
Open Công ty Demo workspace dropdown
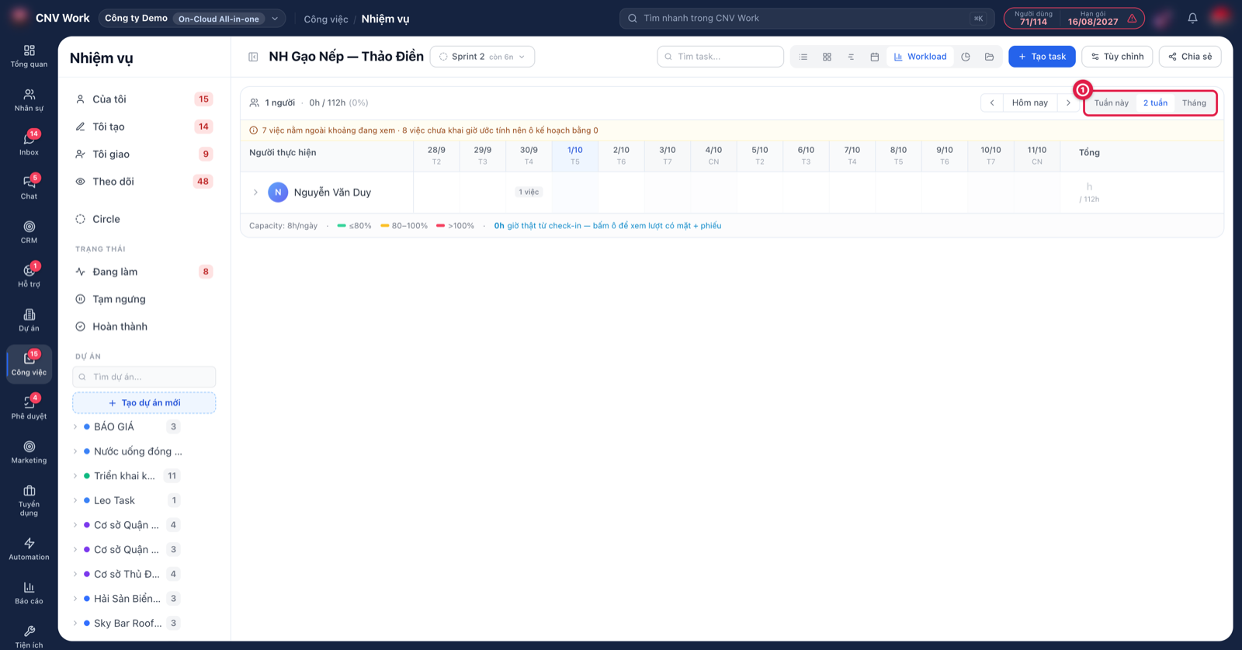[192, 18]
